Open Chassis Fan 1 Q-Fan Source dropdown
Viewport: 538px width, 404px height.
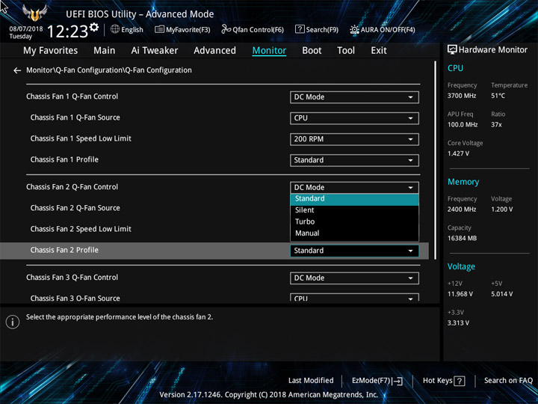click(x=354, y=118)
